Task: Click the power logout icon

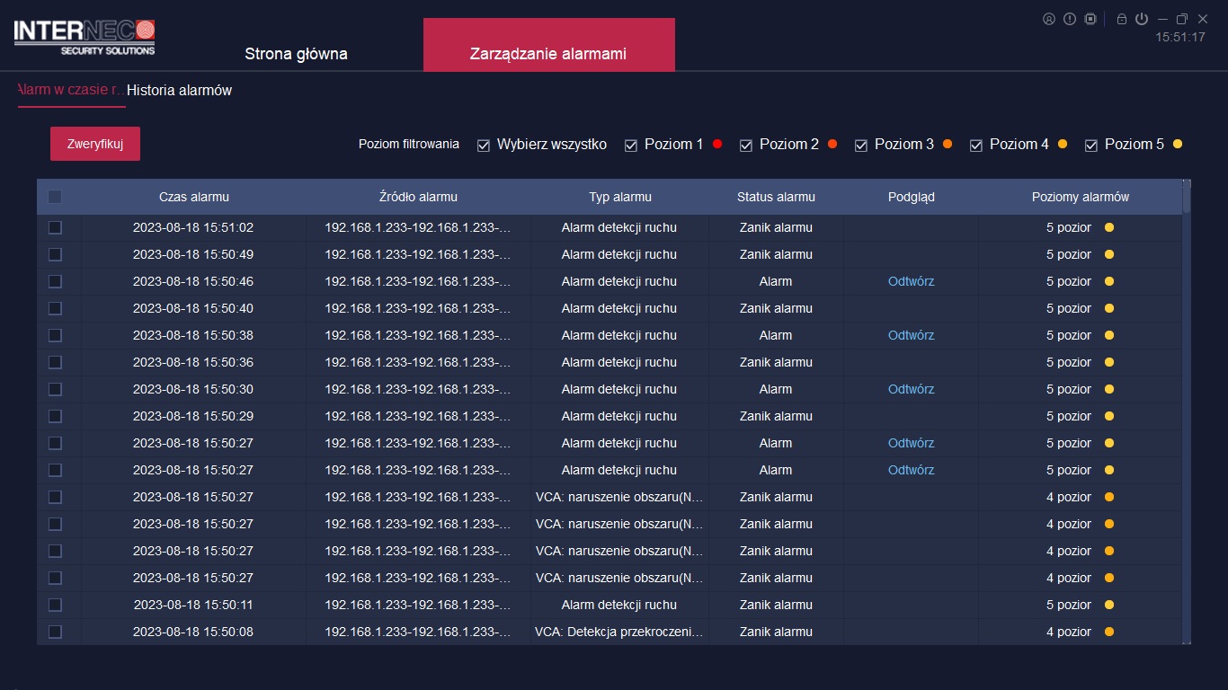Action: click(1142, 19)
